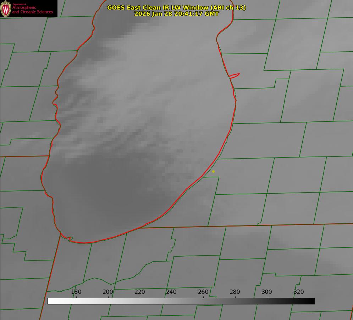Viewport: 353px width, 320px height.
Task: Click the white end of the colorbar
Action: click(50, 301)
